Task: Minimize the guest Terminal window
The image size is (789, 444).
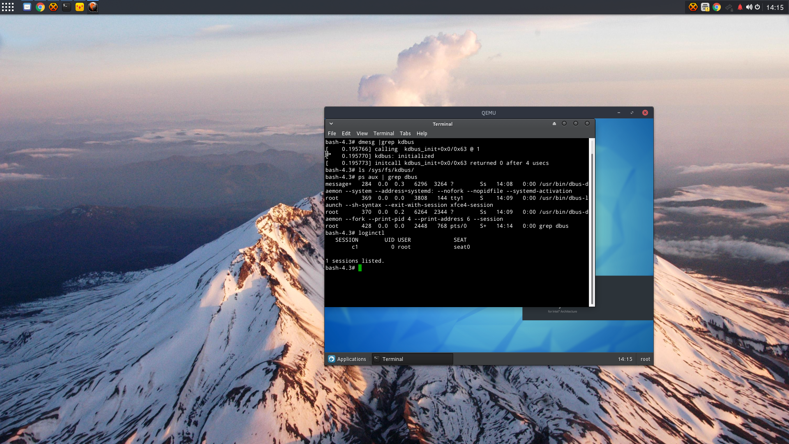Action: [564, 124]
